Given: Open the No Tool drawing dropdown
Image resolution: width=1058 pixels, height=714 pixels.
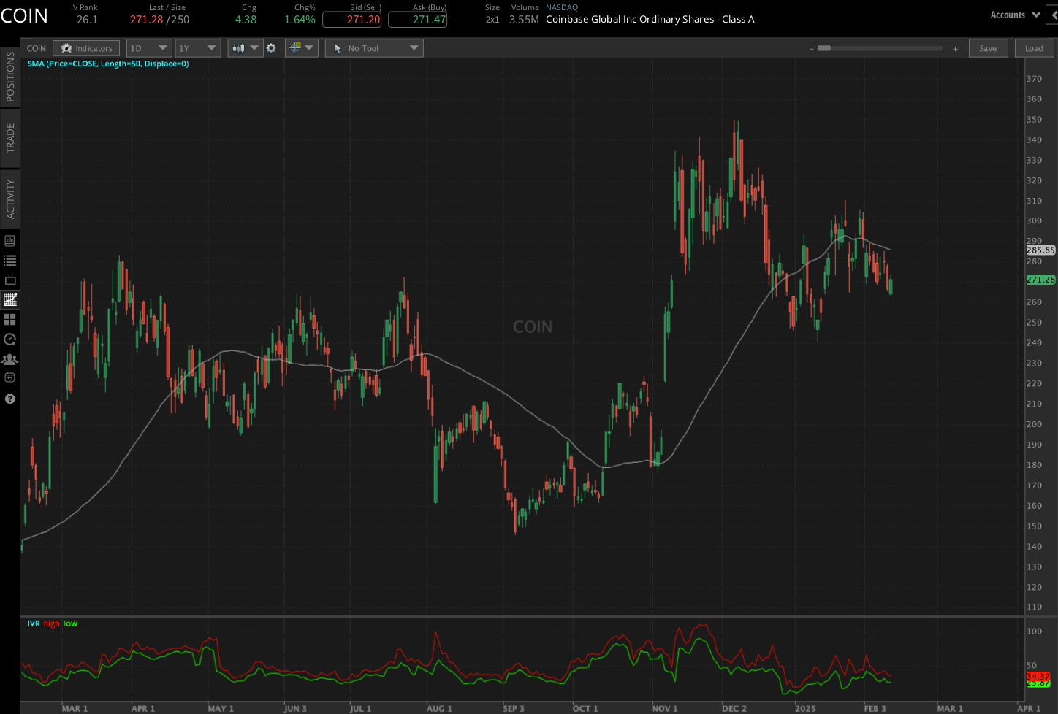Looking at the screenshot, I should [x=374, y=48].
